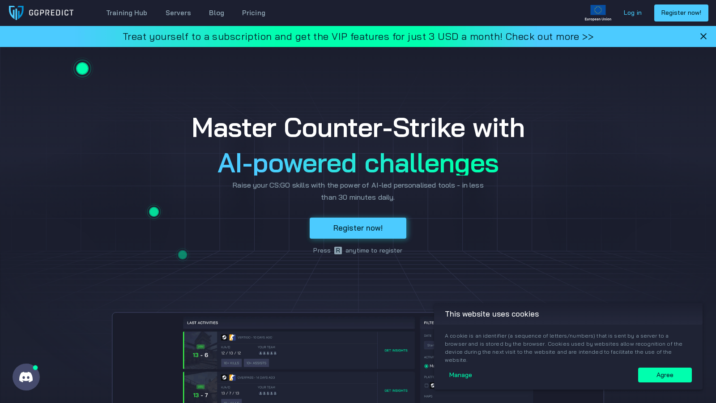Click the large Register now hero button

click(358, 228)
